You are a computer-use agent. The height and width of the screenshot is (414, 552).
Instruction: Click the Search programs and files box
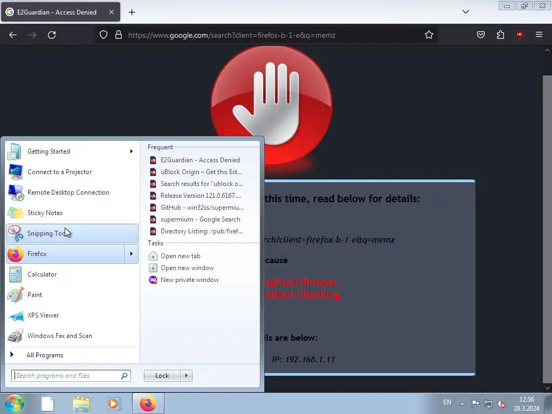[71, 376]
